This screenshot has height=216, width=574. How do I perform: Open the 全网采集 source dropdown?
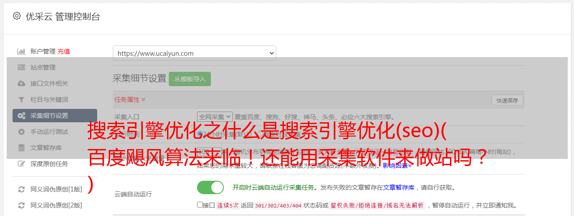215,116
